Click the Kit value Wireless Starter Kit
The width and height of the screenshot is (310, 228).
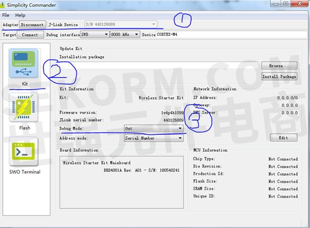pyautogui.click(x=161, y=98)
